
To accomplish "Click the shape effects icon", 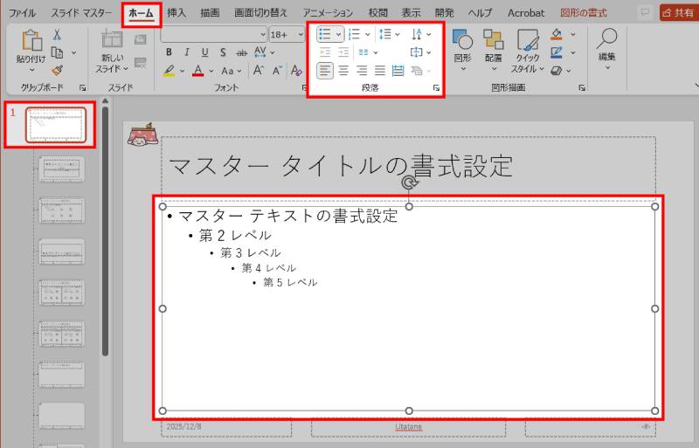I will point(556,71).
